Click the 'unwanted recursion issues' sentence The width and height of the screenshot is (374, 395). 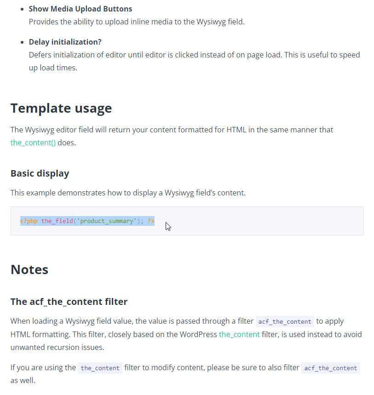(57, 347)
